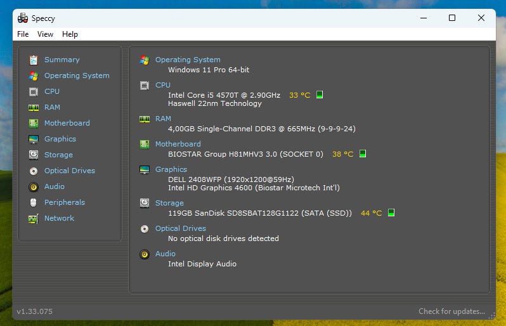Click the v1.33.075 version label
Image resolution: width=506 pixels, height=326 pixels.
(x=34, y=311)
